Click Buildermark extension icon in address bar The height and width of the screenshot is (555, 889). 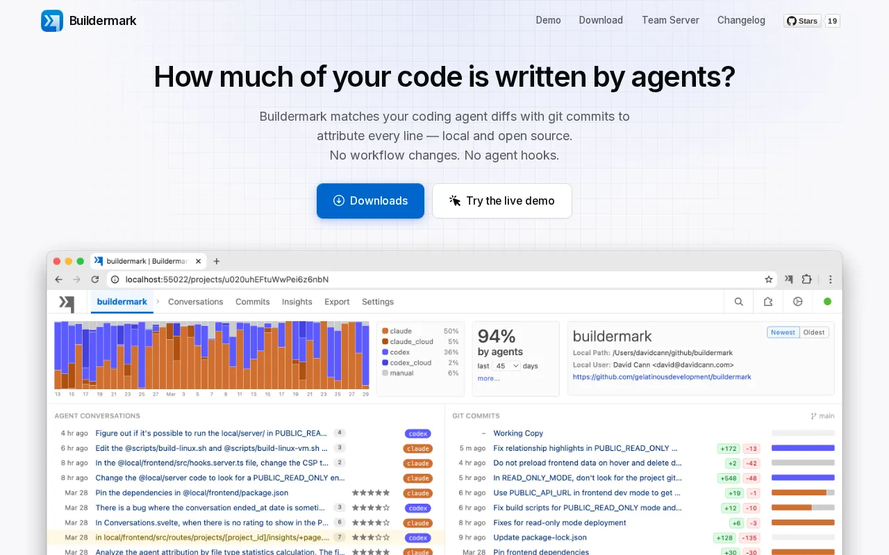click(x=789, y=280)
